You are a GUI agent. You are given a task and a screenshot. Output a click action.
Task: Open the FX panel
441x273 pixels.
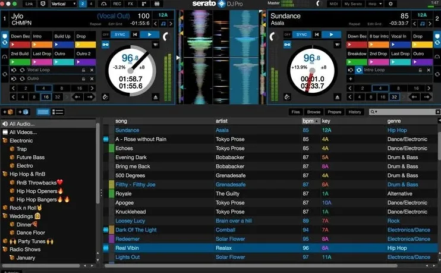[x=131, y=4]
